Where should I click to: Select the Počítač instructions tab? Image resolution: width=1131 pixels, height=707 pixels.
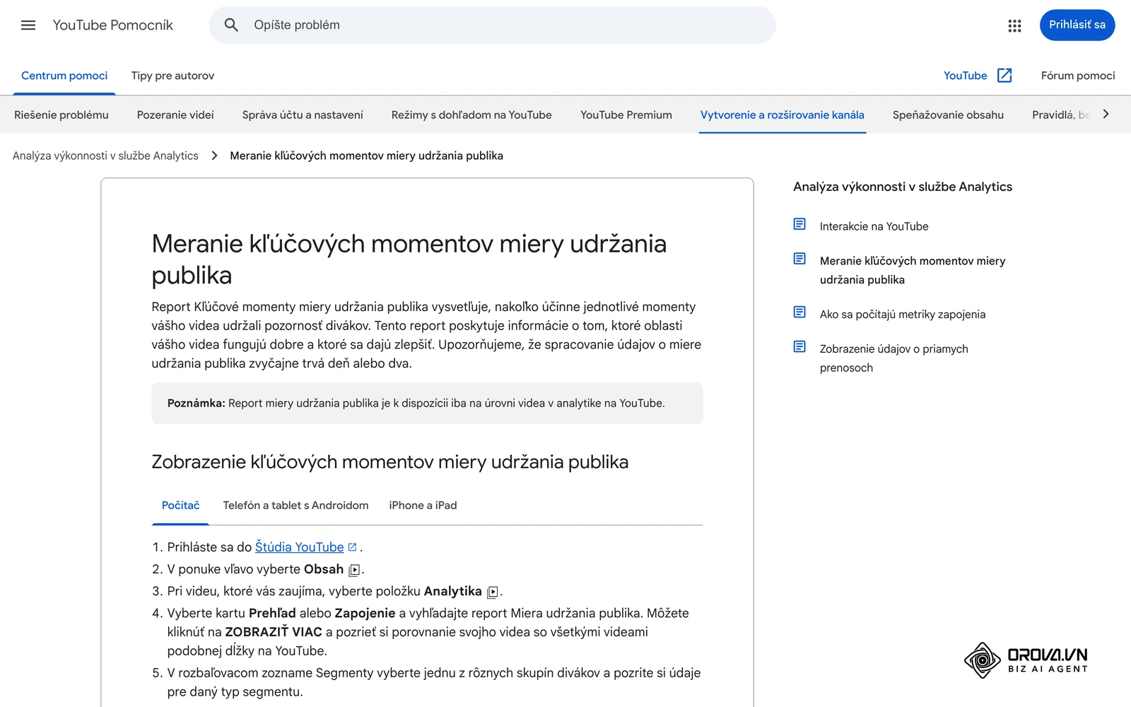coord(180,506)
